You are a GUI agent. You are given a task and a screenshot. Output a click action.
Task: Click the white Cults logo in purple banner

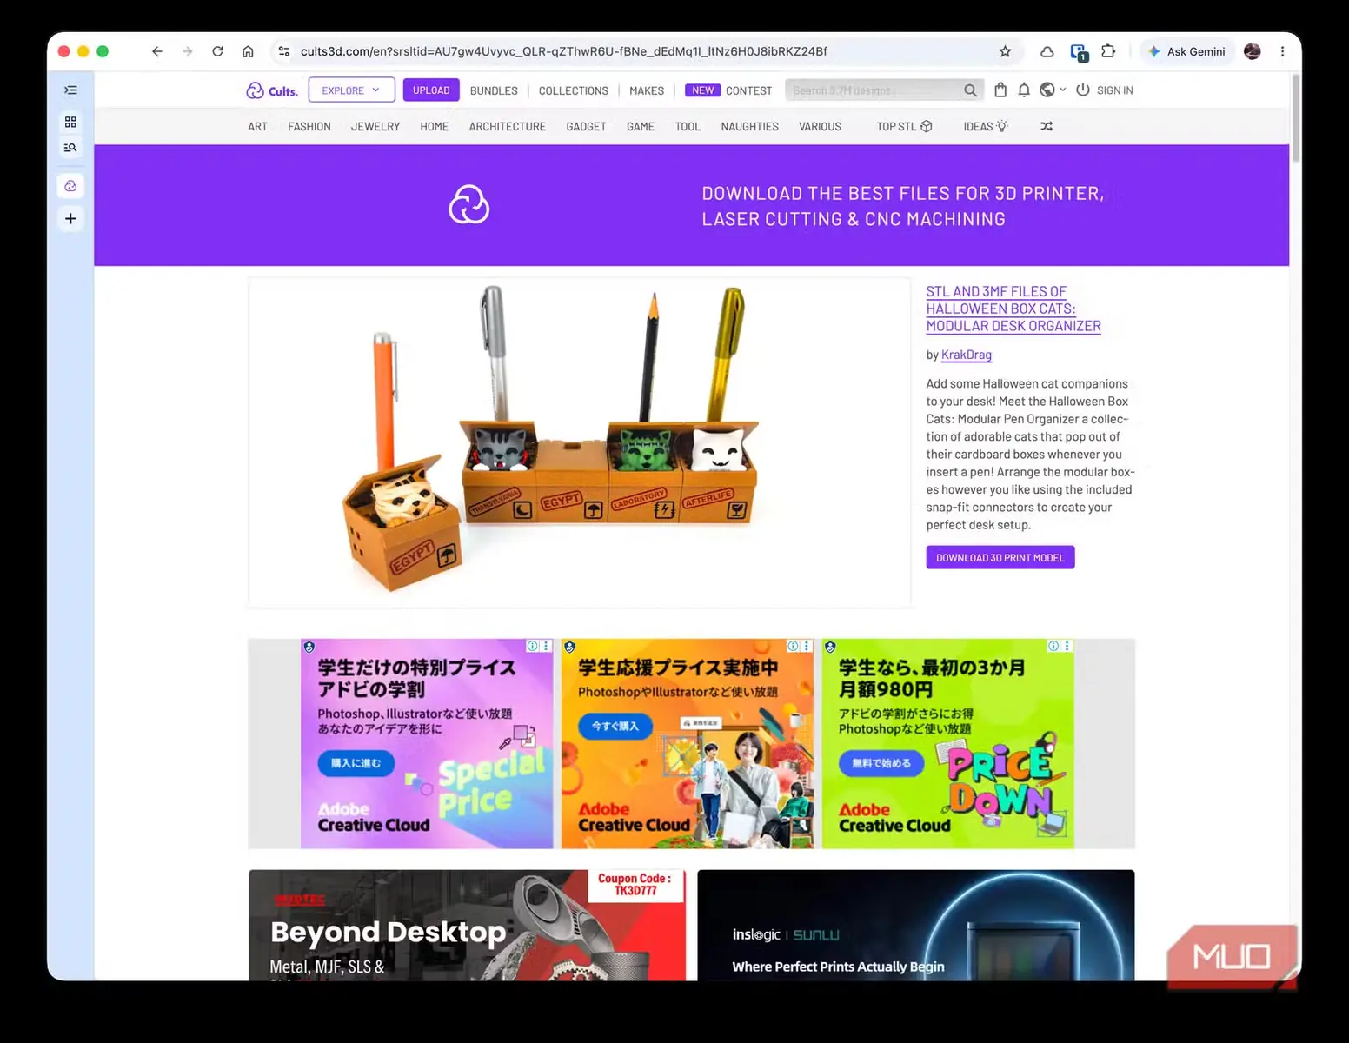[x=469, y=204]
